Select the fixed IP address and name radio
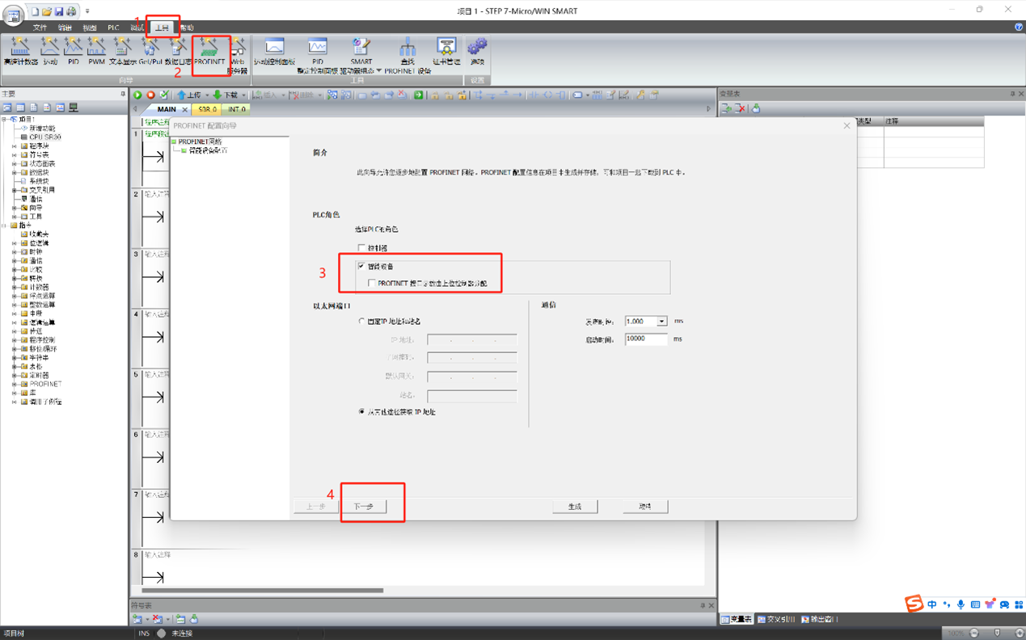 tap(361, 322)
